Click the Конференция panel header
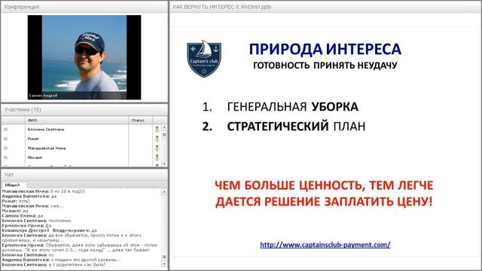 pos(84,7)
